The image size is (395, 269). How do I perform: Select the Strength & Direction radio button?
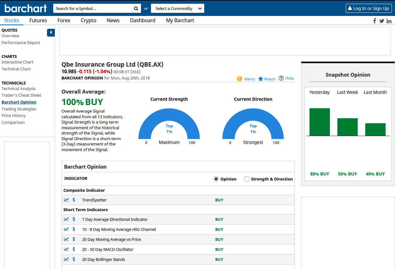tap(247, 179)
